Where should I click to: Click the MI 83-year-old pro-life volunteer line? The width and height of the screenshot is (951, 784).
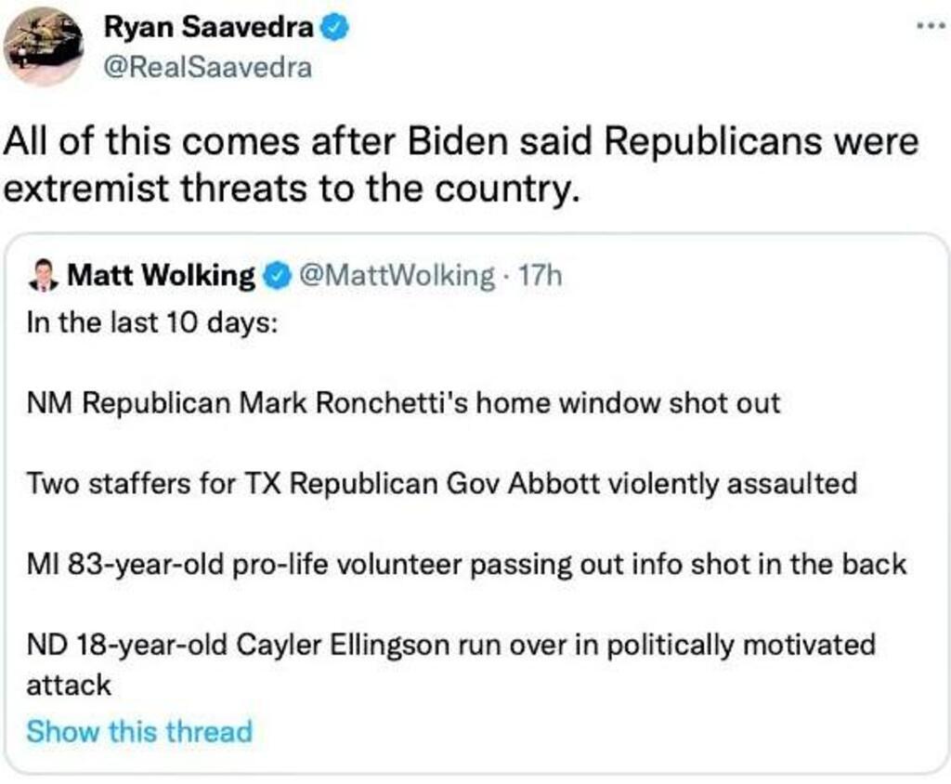(466, 564)
